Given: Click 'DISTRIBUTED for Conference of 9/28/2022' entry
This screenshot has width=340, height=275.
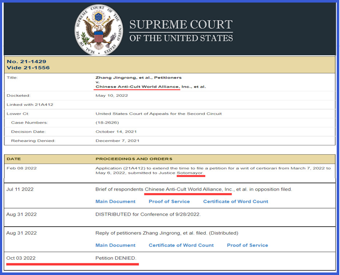Looking at the screenshot, I should [148, 215].
